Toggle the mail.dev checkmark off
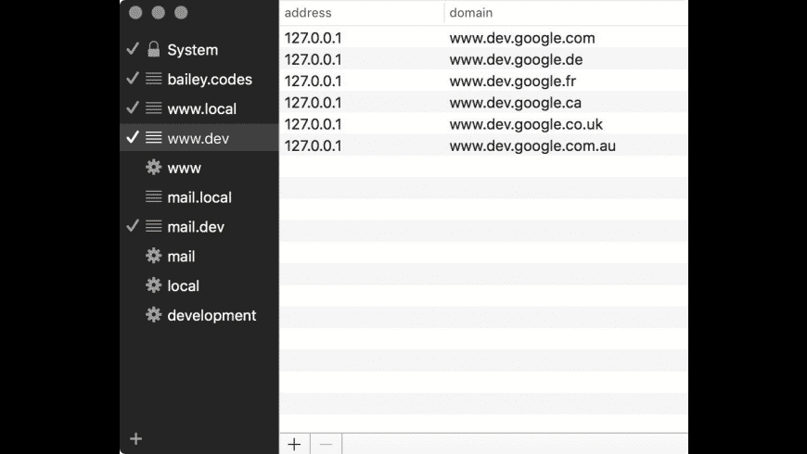 [133, 227]
